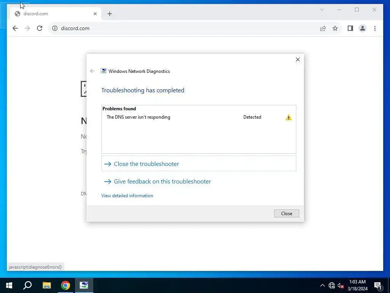Open taskbar search magnifier
This screenshot has width=390, height=293.
(x=27, y=285)
